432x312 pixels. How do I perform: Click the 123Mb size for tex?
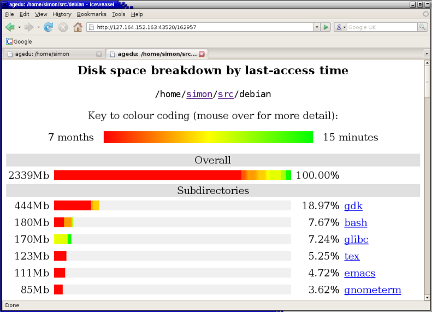(32, 256)
